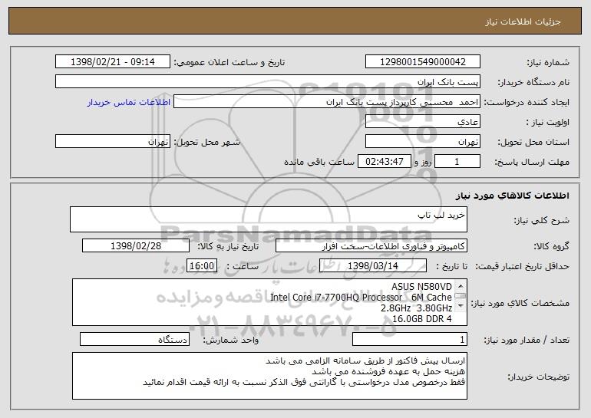Select text Intel Core i7-7700HQ Processor line
591x418 pixels.
tap(361, 297)
